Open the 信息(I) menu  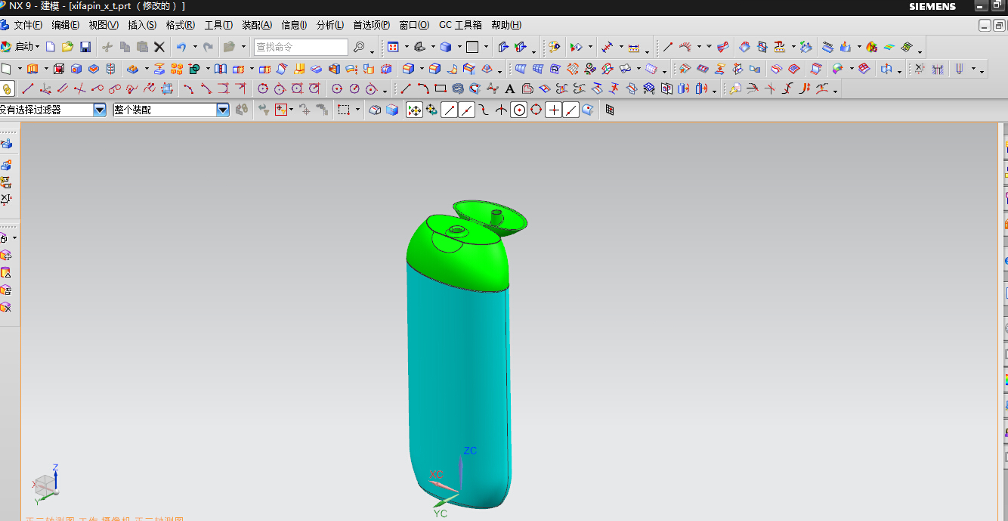(x=294, y=25)
